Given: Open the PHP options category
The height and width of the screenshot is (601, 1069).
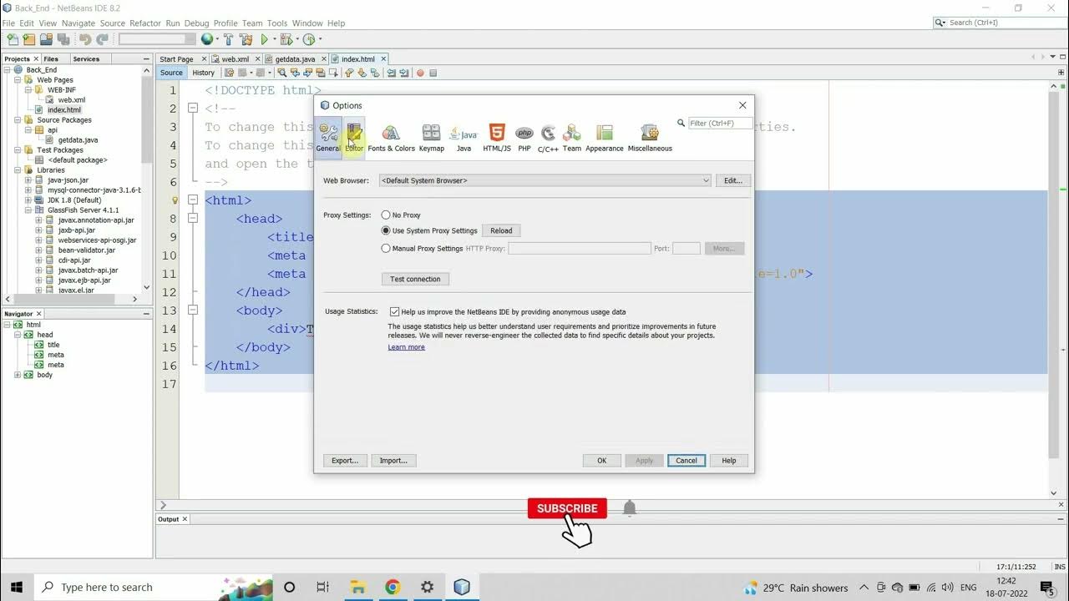Looking at the screenshot, I should coord(524,138).
